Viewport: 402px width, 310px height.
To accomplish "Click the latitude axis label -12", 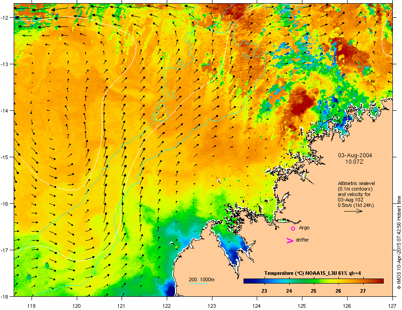I will [5, 18].
